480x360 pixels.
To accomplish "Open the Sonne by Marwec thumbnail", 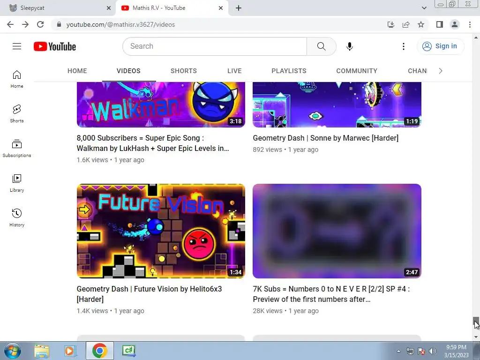I will (x=337, y=105).
